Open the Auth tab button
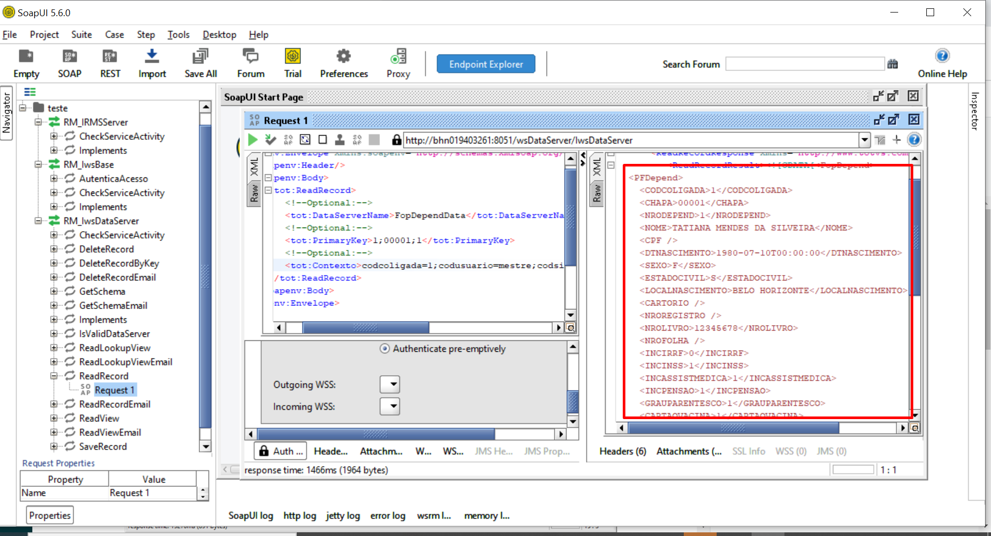Image resolution: width=991 pixels, height=536 pixels. tap(281, 451)
